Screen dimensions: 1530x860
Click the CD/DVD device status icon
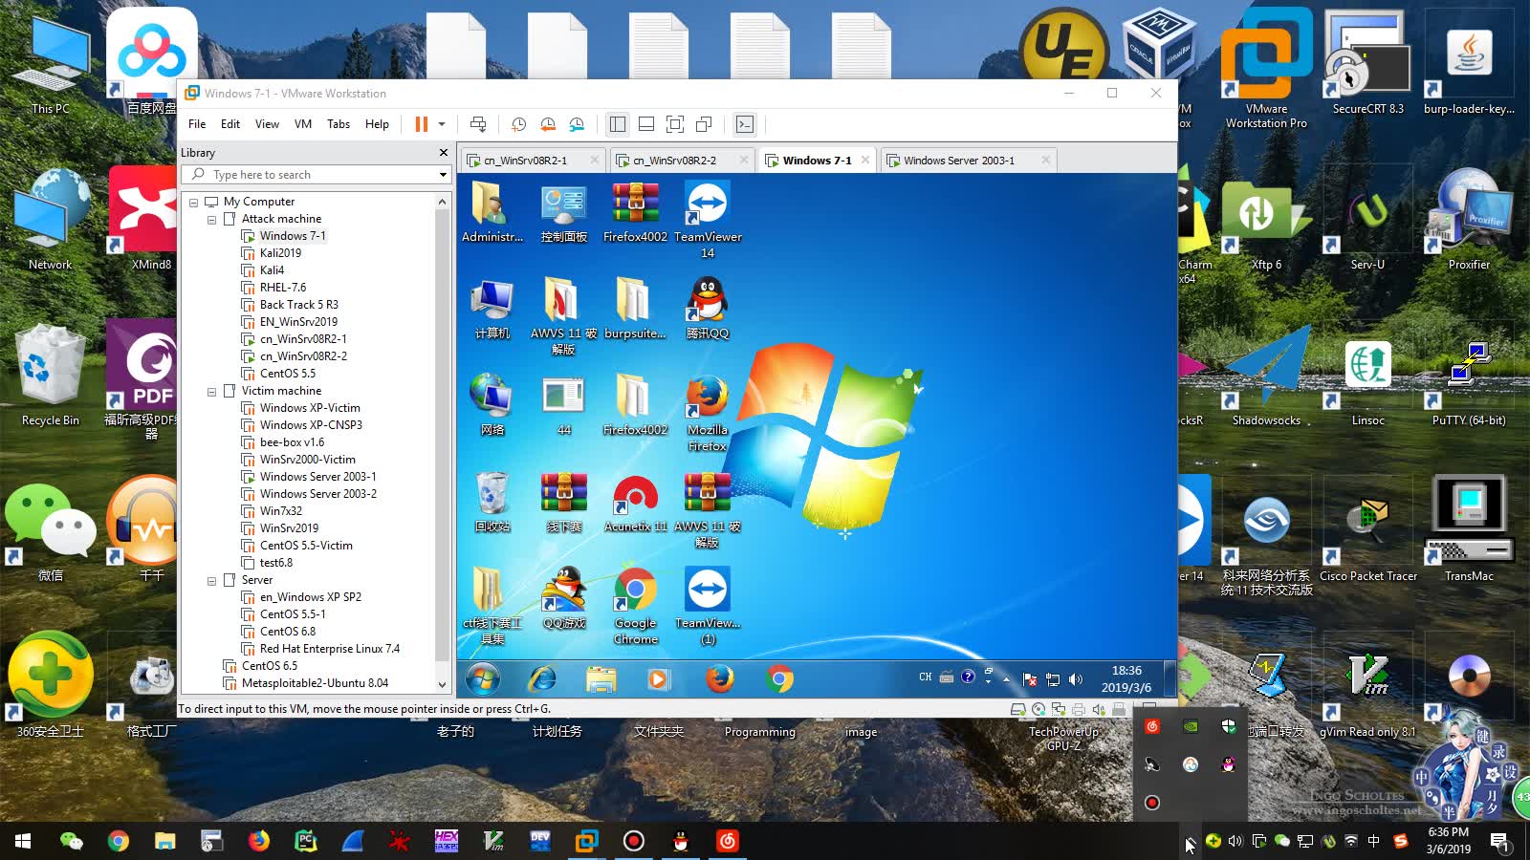tap(1038, 709)
